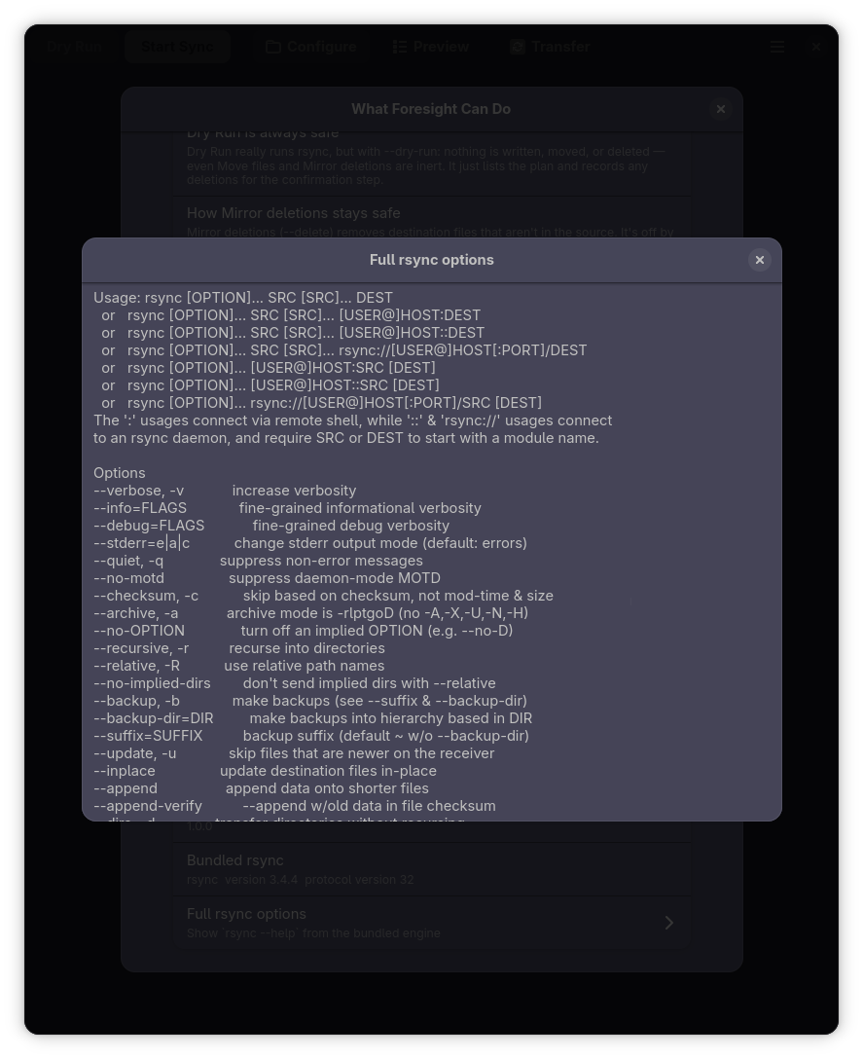Click the How Mirror deletions stays safe heading
863x1059 pixels.
293,213
